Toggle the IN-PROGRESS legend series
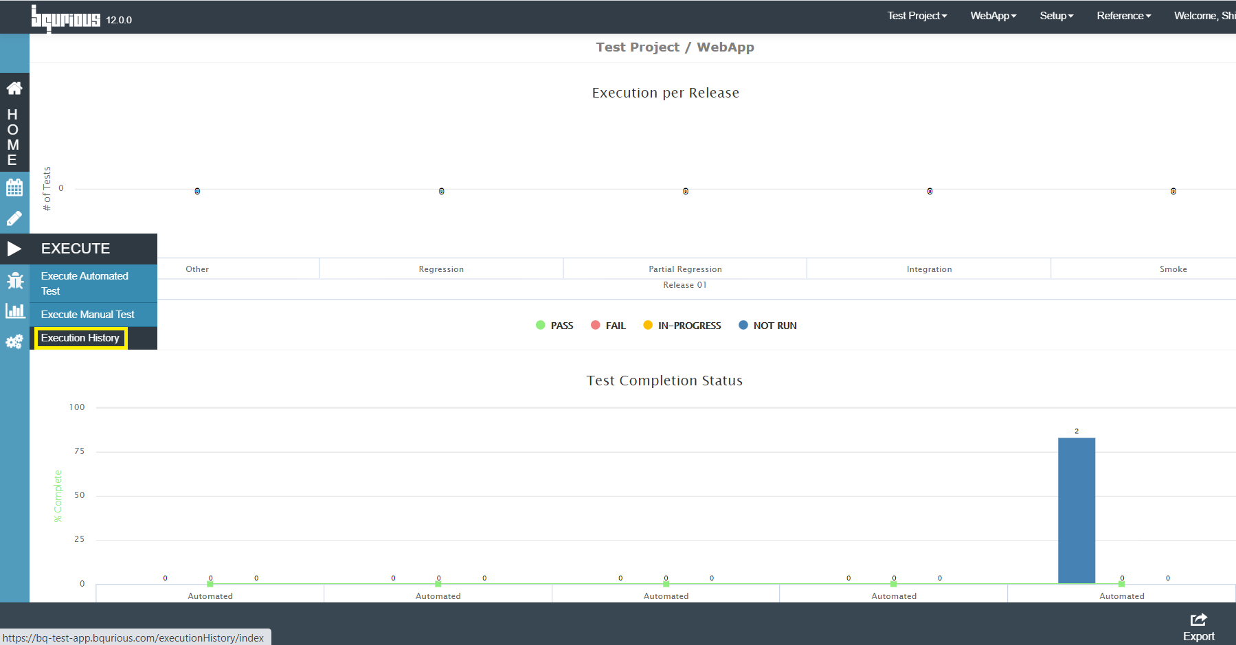The image size is (1236, 645). [682, 326]
